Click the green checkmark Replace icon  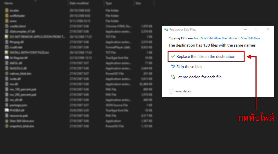point(173,57)
